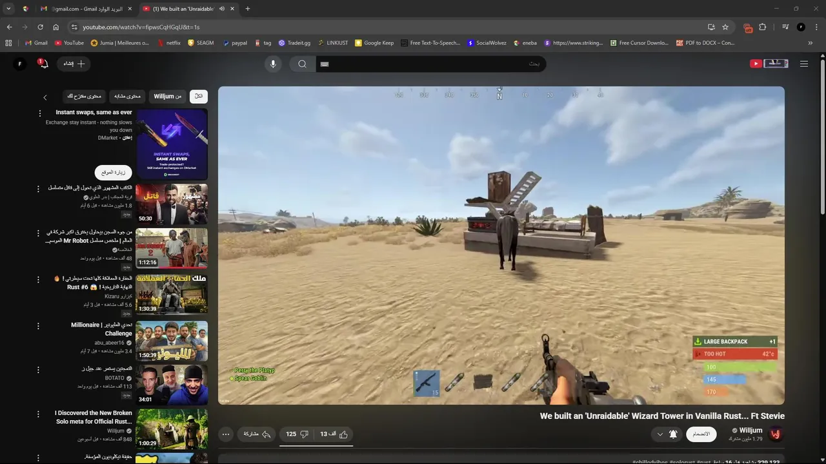Open the YouTube account avatar

point(20,64)
